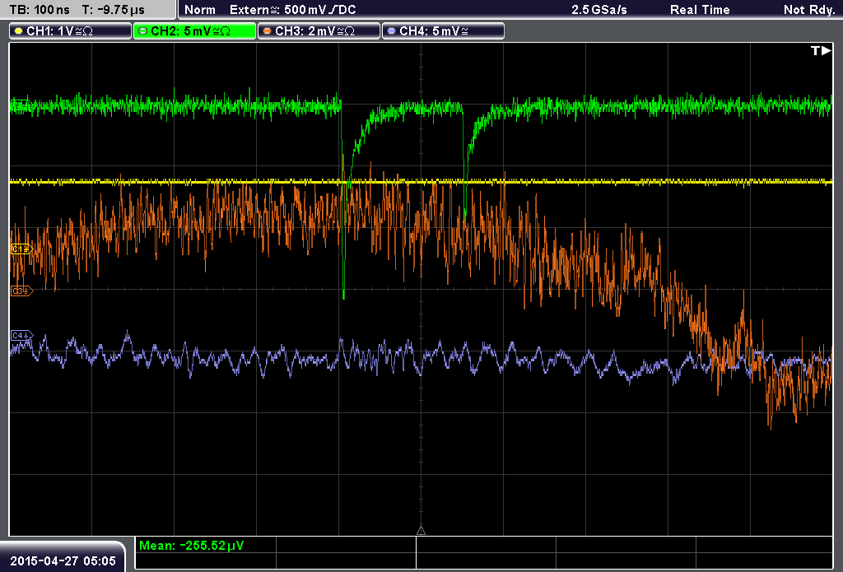Click the Norm trigger mode label
Viewport: 843px width, 572px height.
coord(200,10)
